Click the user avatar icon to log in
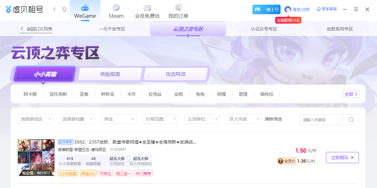377x188 pixels. (x=288, y=9)
